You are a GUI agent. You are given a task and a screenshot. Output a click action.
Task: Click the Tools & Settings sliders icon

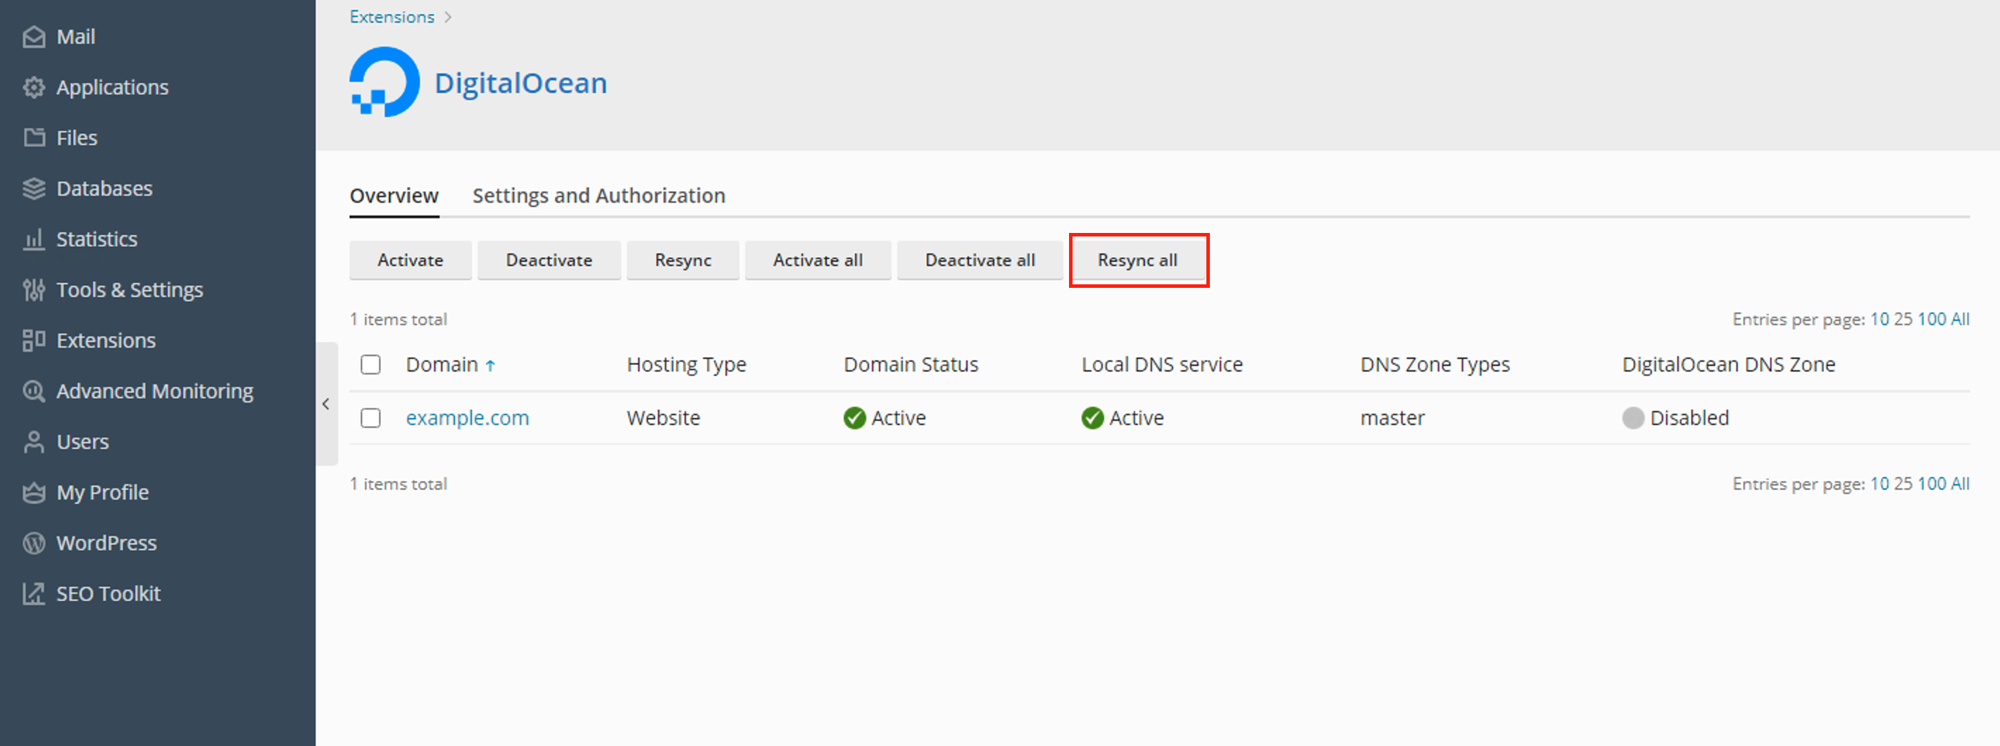pyautogui.click(x=33, y=289)
